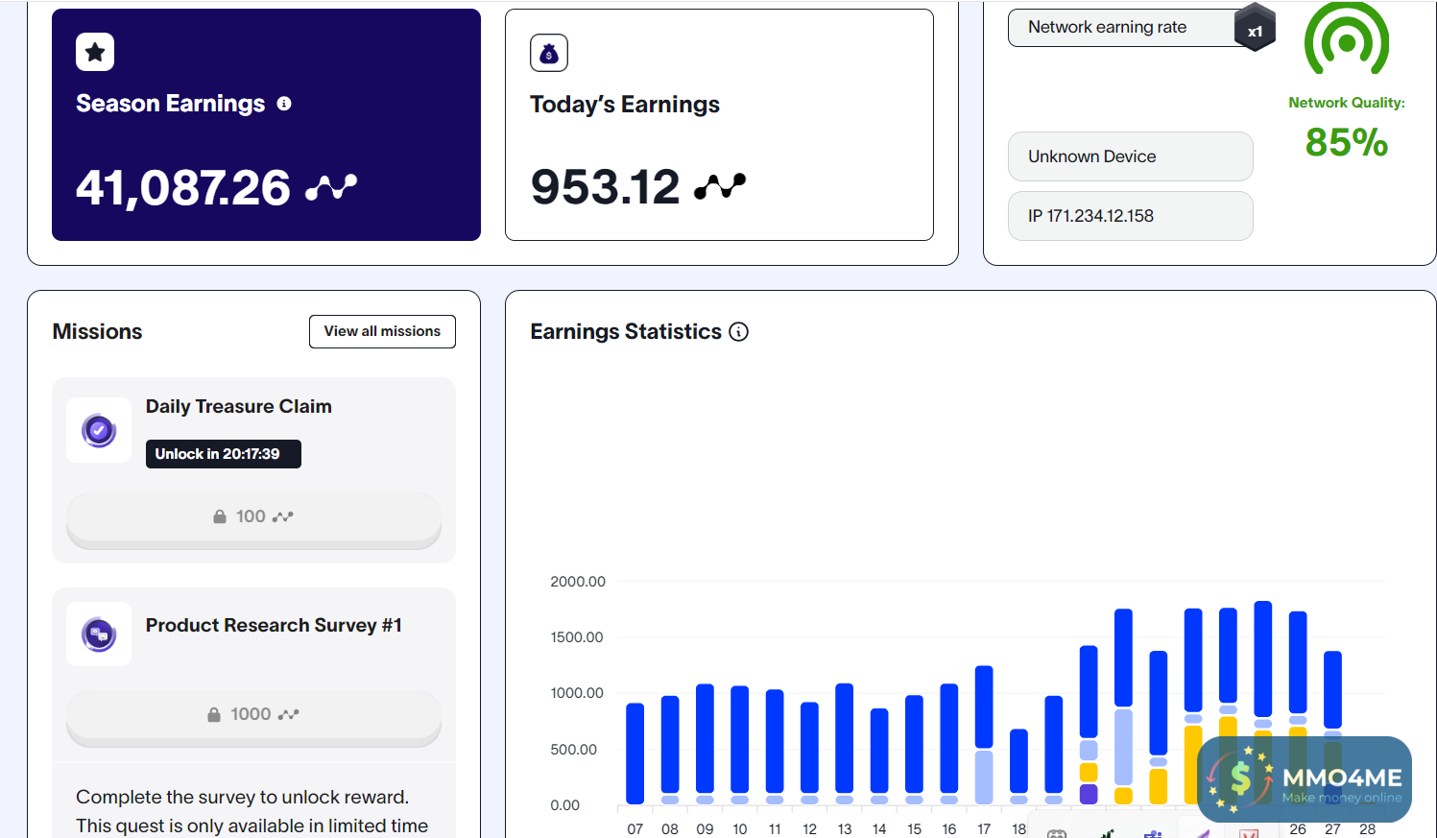Click the 26 x-axis date label

(1298, 829)
